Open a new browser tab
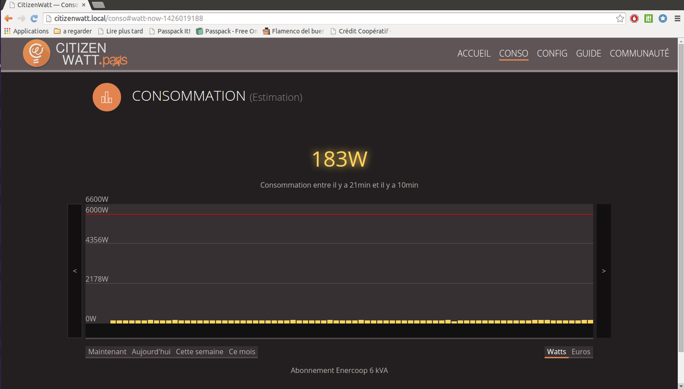Screen dimensions: 684x389 (x=98, y=5)
